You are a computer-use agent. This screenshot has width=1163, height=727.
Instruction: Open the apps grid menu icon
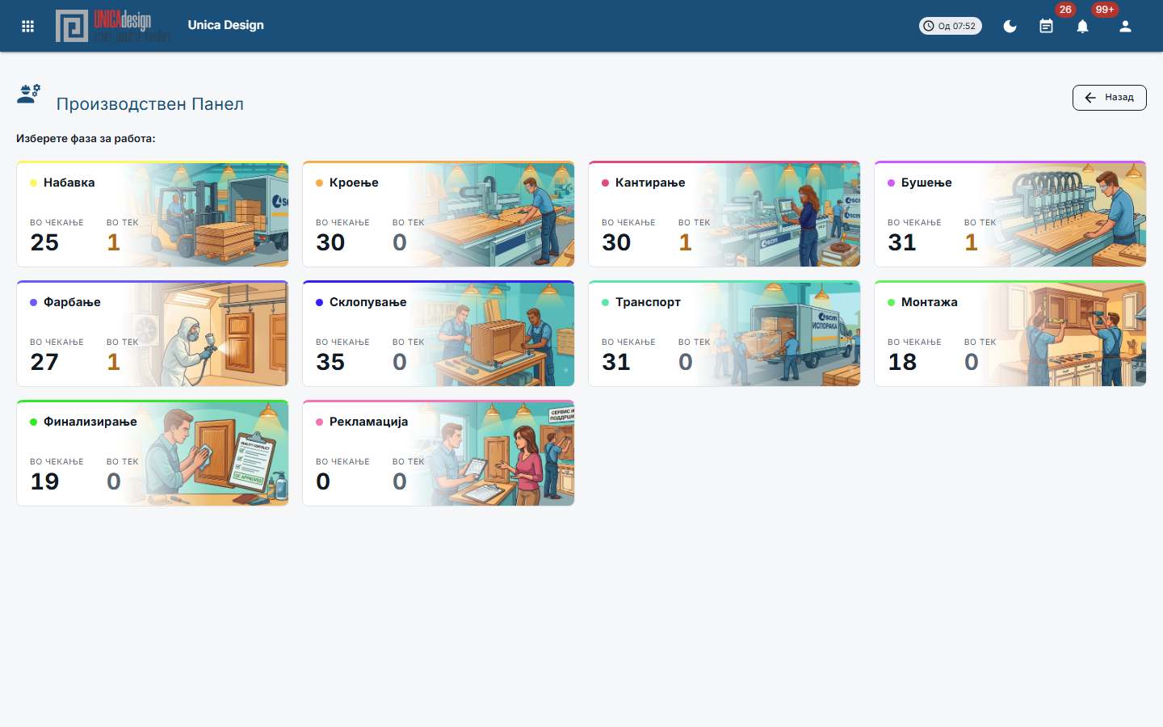tap(27, 26)
